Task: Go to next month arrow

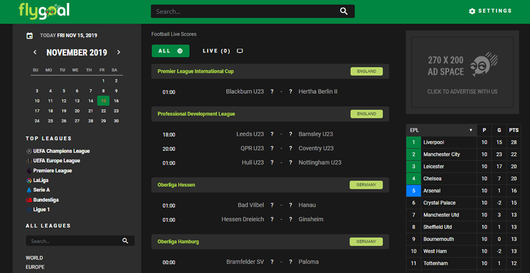Action: pyautogui.click(x=118, y=52)
